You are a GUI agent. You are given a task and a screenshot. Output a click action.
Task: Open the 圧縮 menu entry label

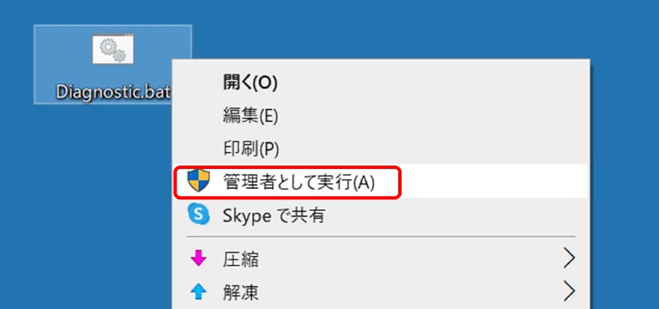240,259
